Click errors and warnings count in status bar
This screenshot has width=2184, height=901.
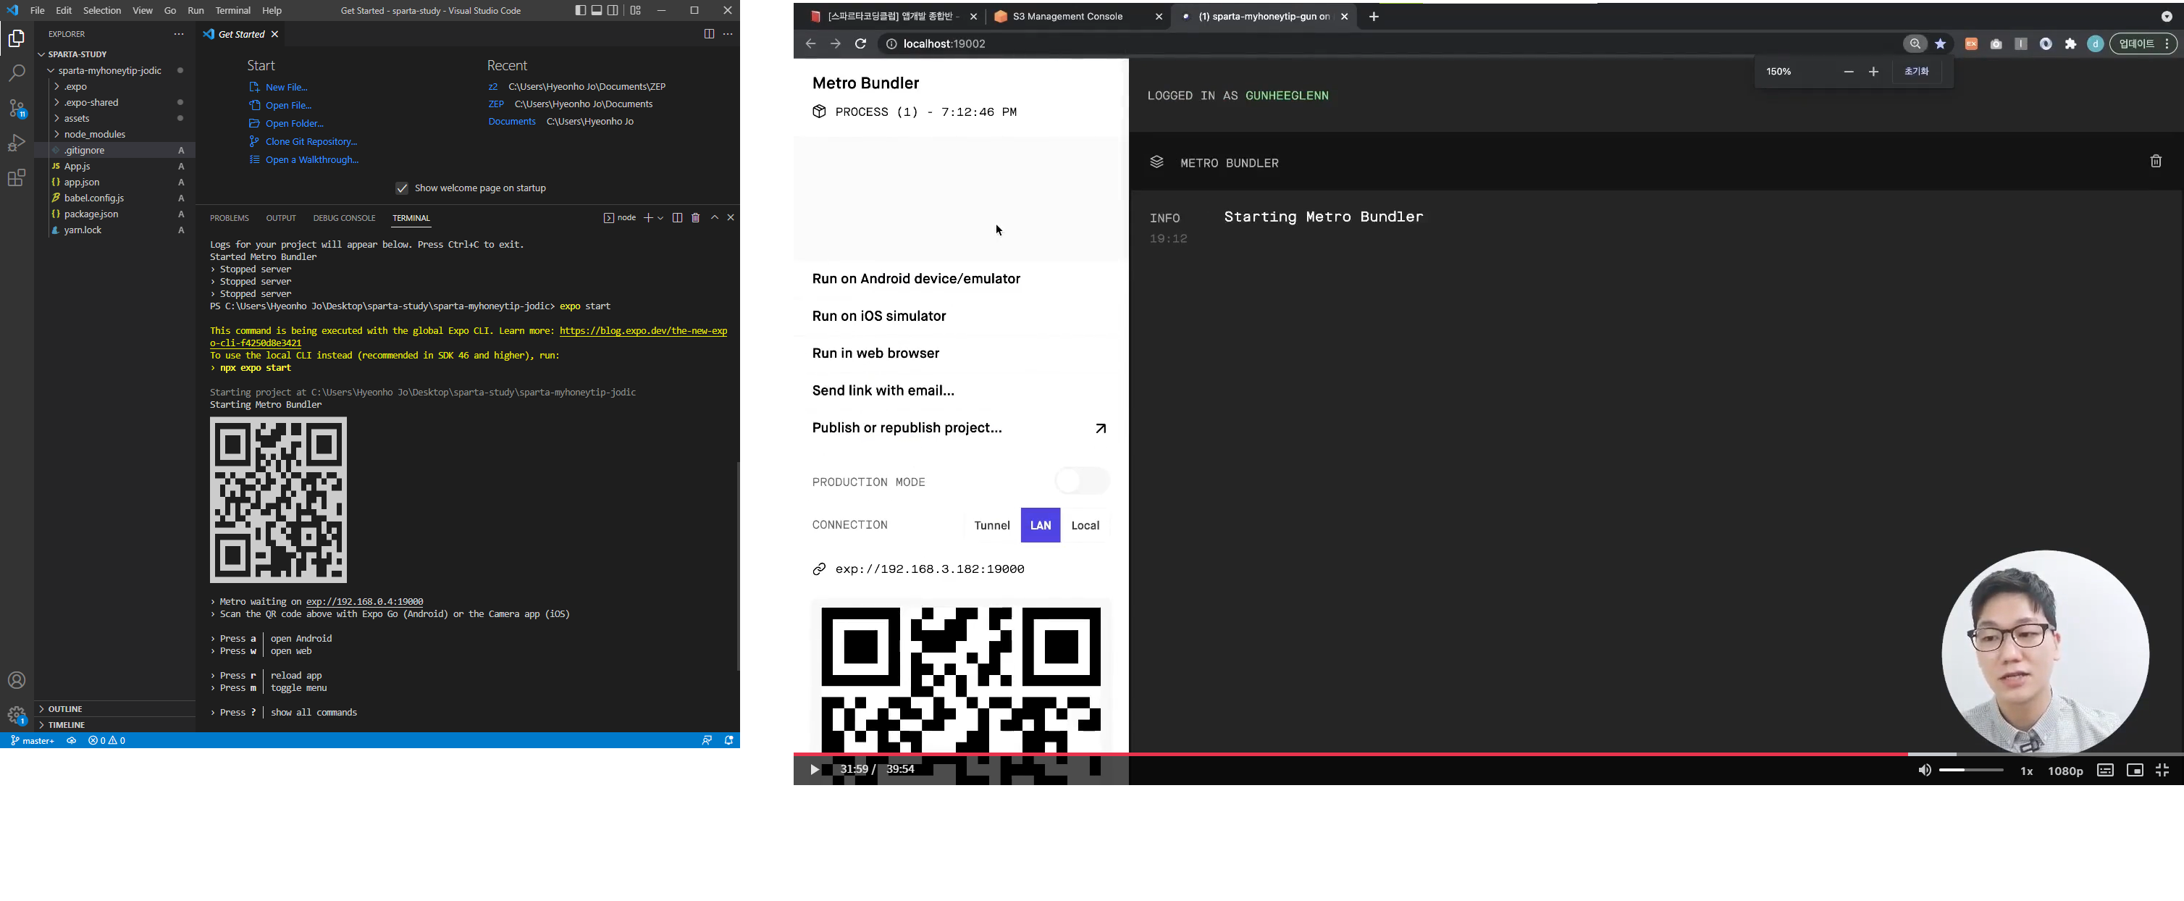click(107, 740)
